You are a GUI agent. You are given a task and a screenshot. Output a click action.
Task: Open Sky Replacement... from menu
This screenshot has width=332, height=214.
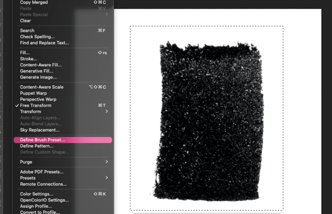point(63,130)
